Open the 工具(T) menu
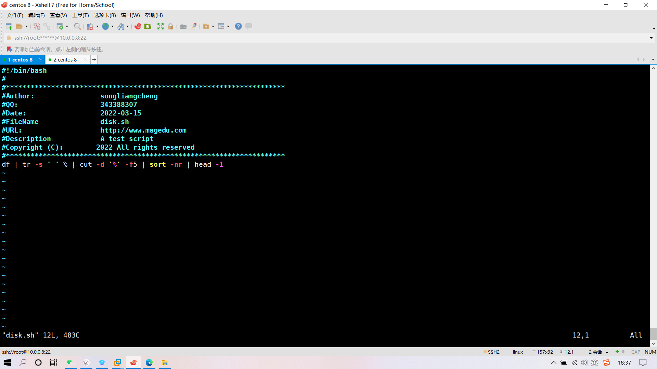This screenshot has height=369, width=657. 80,15
